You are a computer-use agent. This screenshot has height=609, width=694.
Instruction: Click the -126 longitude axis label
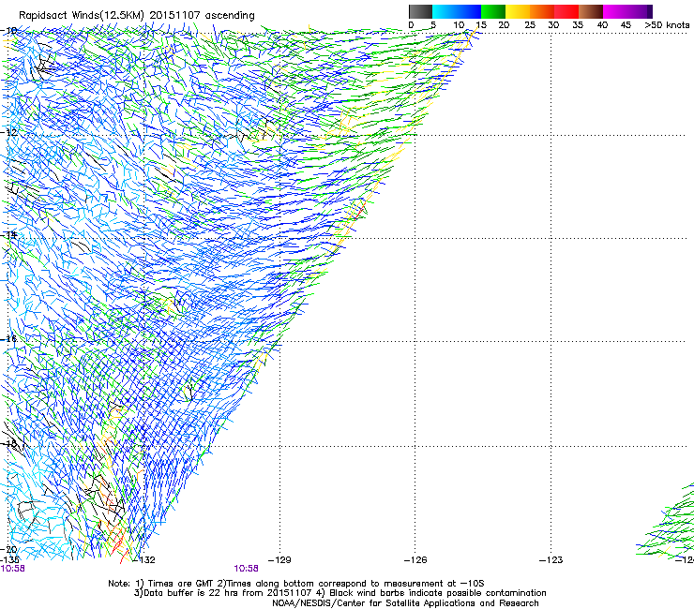(415, 560)
